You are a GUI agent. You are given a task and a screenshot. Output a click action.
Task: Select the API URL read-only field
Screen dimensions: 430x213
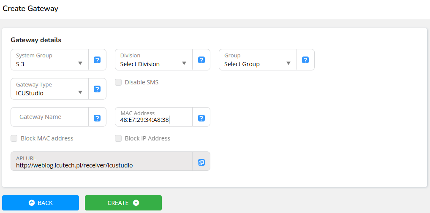[x=101, y=162]
